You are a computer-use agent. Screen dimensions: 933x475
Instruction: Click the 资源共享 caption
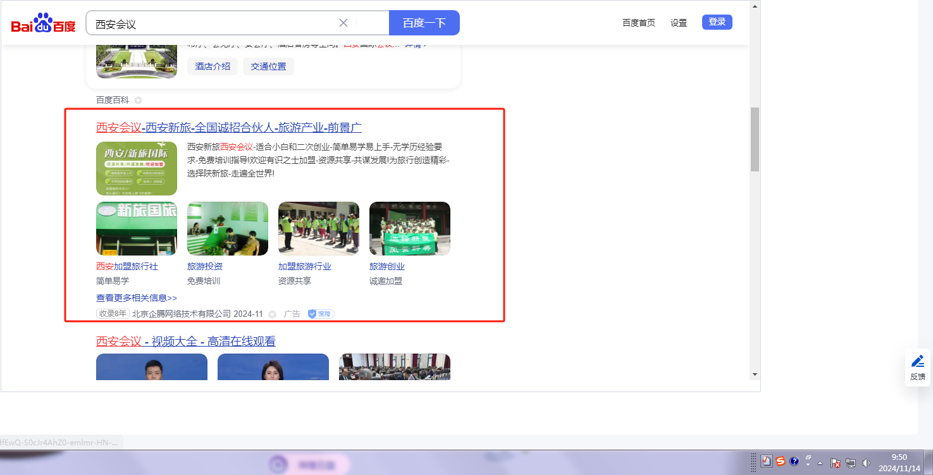[295, 281]
